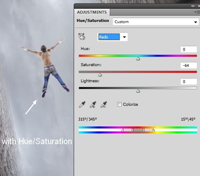The width and height of the screenshot is (200, 176).
Task: Click the Saturation slider handle
Action: [100, 75]
